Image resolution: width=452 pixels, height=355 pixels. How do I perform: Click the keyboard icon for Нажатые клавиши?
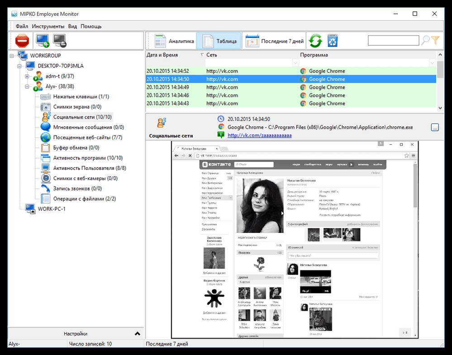tap(46, 97)
